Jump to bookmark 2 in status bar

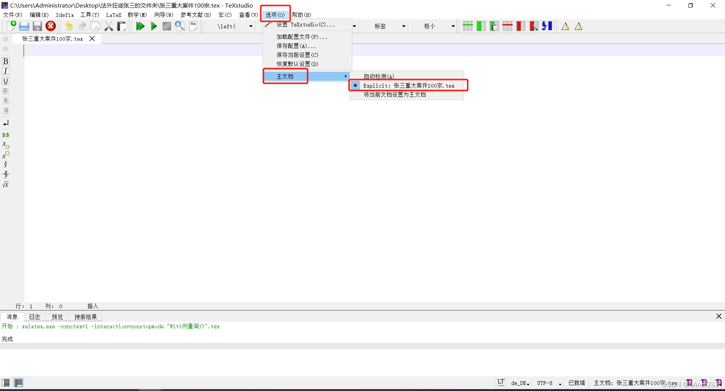704,383
